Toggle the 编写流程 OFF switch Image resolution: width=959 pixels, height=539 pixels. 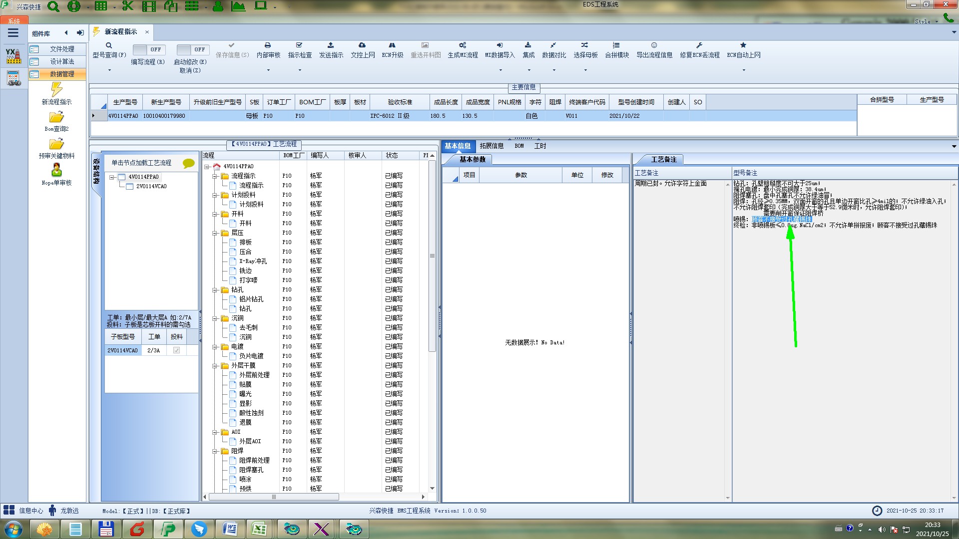coord(149,49)
